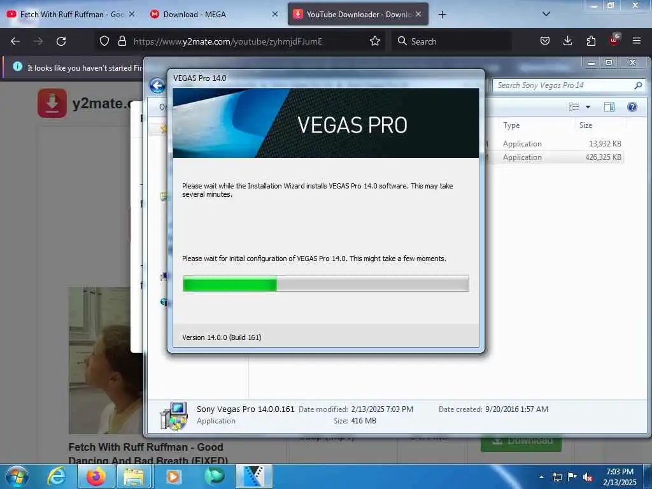Open Firefox downloads panel
The image size is (652, 489).
(x=567, y=41)
